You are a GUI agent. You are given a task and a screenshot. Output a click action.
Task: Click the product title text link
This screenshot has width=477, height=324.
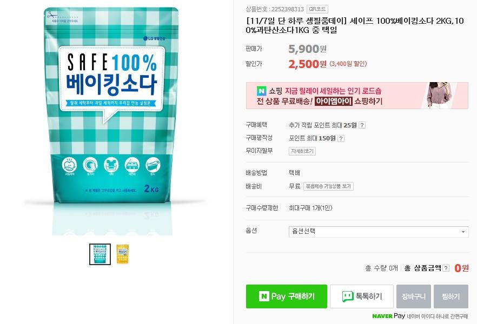coord(355,25)
